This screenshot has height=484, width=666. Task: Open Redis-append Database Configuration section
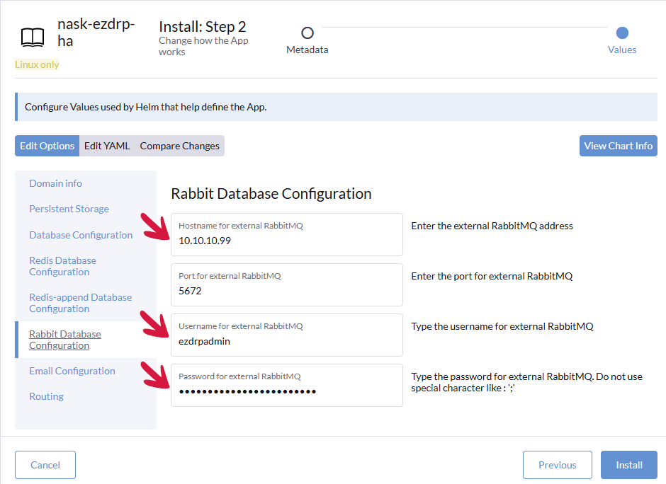click(x=80, y=303)
